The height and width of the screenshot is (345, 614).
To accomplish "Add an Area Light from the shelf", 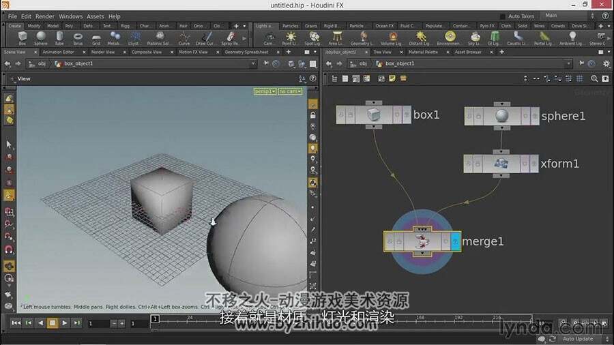I will 336,38.
